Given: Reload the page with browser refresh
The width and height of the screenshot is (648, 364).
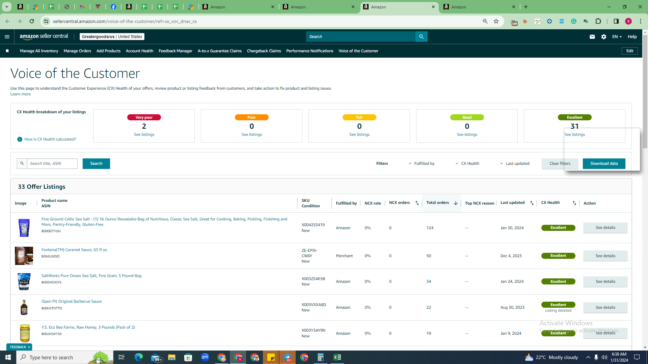Looking at the screenshot, I should [x=32, y=21].
